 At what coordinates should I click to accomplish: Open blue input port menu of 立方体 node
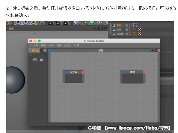tap(64, 72)
